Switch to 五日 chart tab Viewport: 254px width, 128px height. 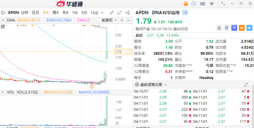(35, 12)
